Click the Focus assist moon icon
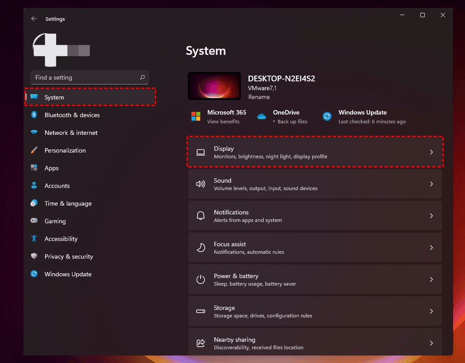465x363 pixels. (201, 247)
